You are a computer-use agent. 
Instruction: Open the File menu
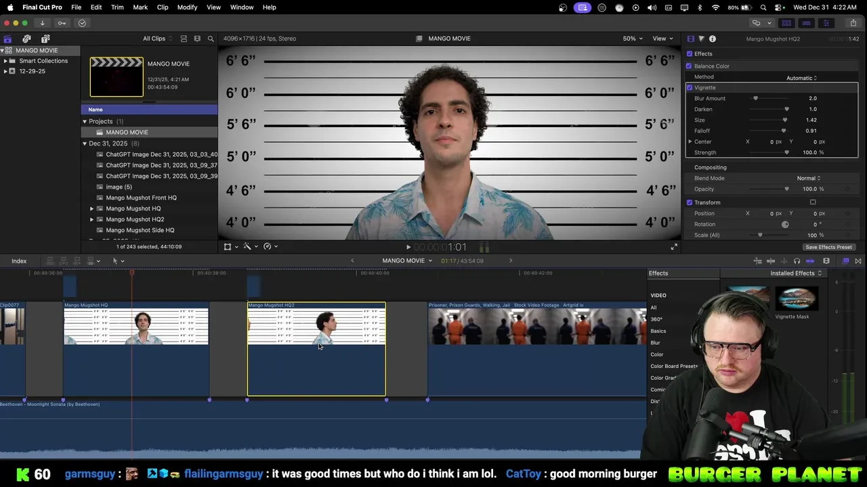77,7
